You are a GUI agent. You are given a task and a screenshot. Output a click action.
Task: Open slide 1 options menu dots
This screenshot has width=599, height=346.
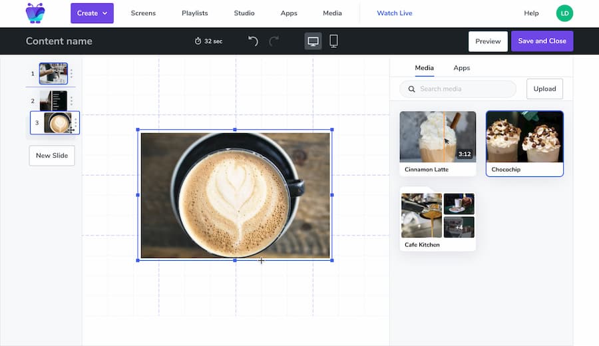click(x=71, y=74)
